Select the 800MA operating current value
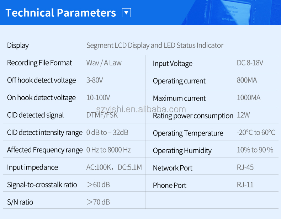Screen dimensions: 281x219 tap(247, 80)
